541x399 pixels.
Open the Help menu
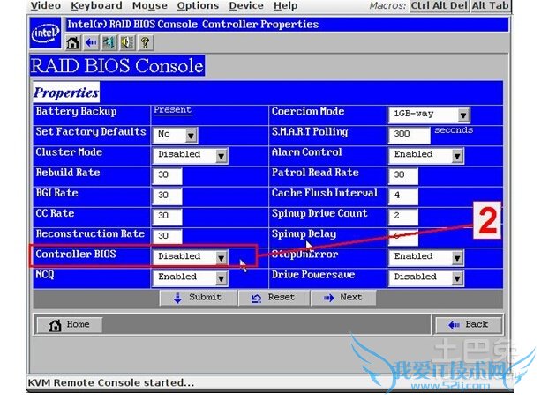point(285,6)
